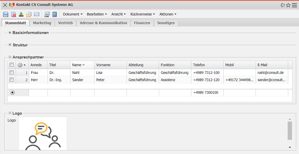Tick the checkbox for Lisa Nahl's row
299x154 pixels.
(x=12, y=73)
